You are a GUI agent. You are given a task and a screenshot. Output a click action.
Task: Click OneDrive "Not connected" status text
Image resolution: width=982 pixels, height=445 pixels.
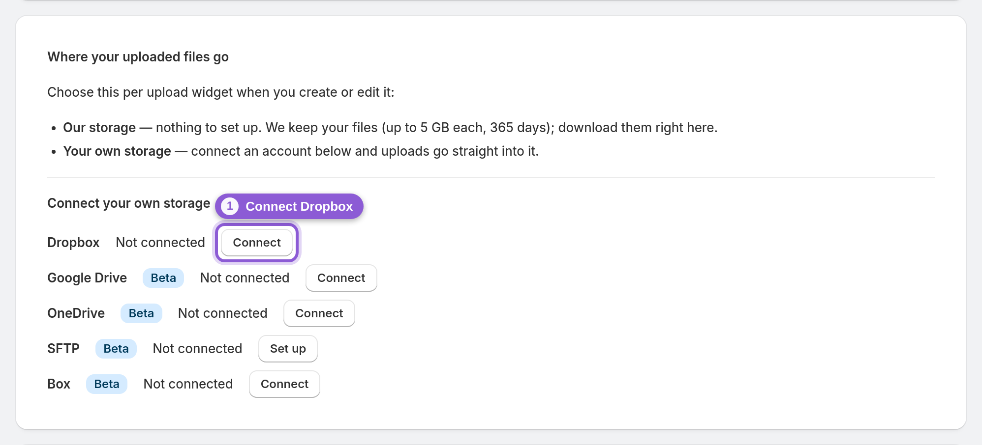[x=223, y=313]
